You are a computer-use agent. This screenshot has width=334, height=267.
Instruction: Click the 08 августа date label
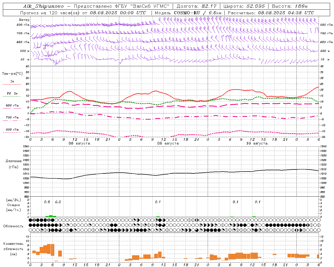coord(79,143)
